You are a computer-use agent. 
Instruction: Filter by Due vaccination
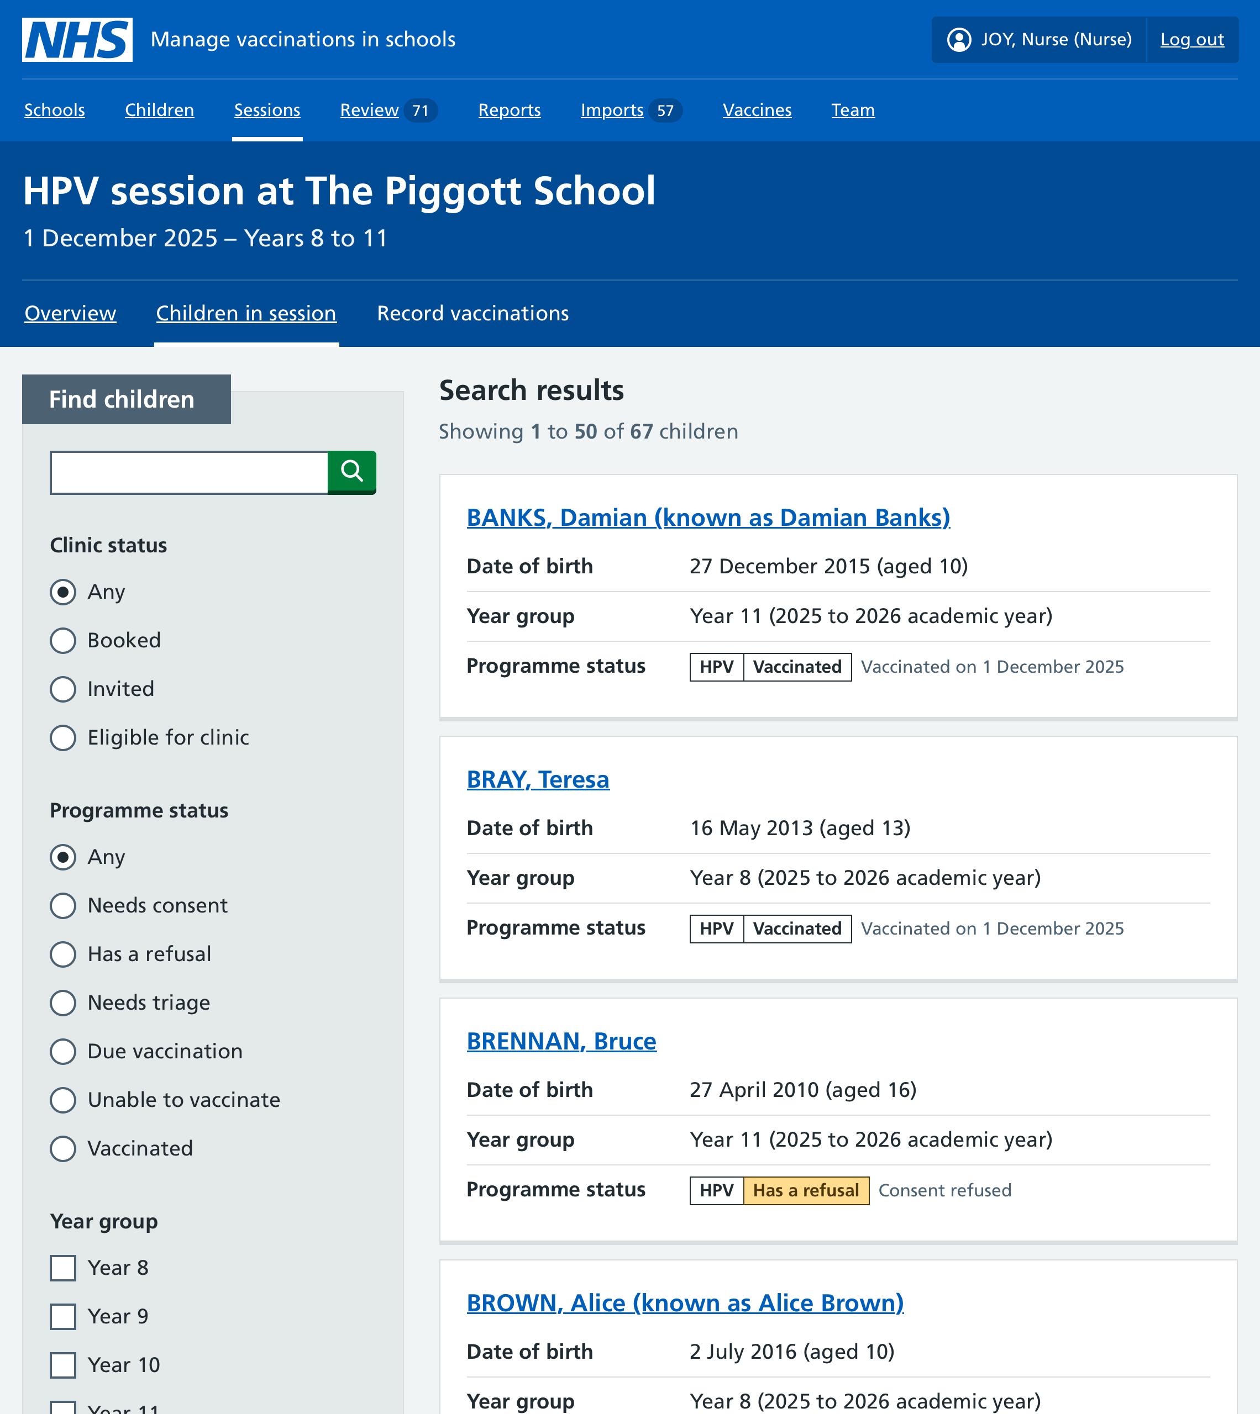[x=63, y=1051]
